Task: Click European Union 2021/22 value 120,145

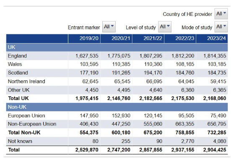Action: coord(153,115)
